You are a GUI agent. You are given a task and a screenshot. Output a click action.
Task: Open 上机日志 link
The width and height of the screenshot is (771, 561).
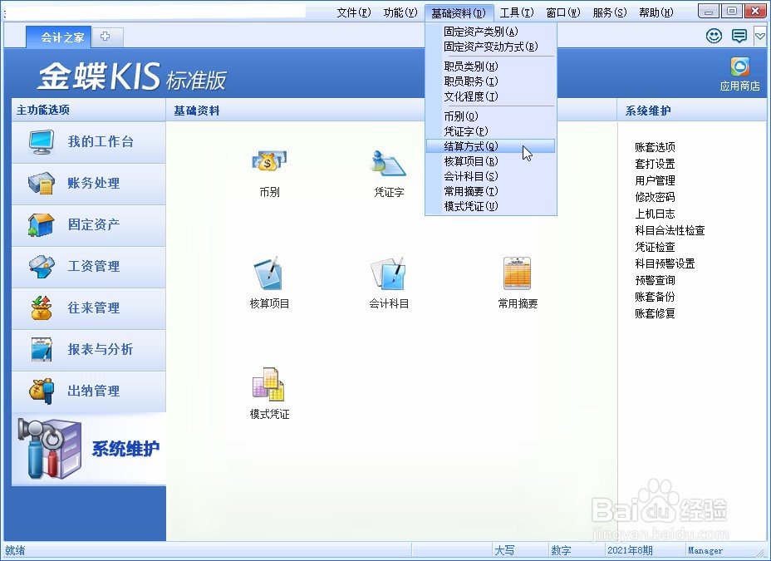(655, 214)
